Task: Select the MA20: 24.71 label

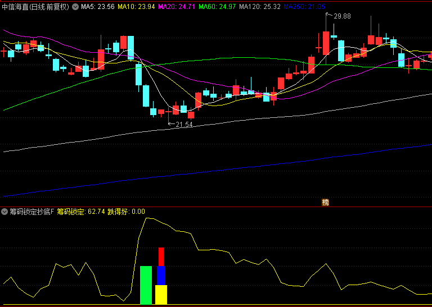Action: [177, 7]
